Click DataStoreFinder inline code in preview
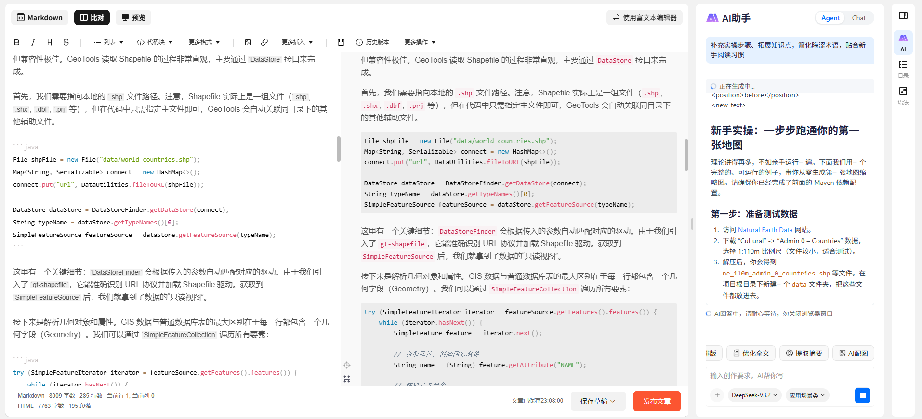 coord(467,232)
